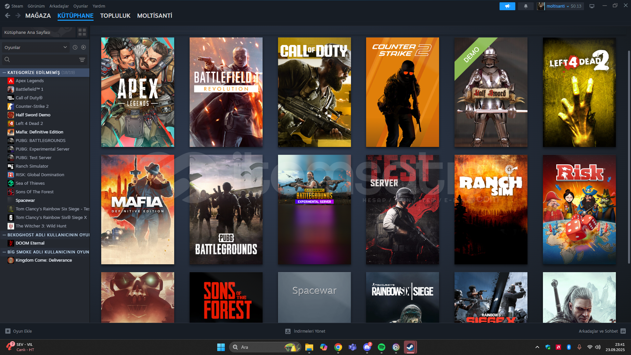Click the Windows taskbar search box
Screen dimensions: 631x355
pos(265,347)
